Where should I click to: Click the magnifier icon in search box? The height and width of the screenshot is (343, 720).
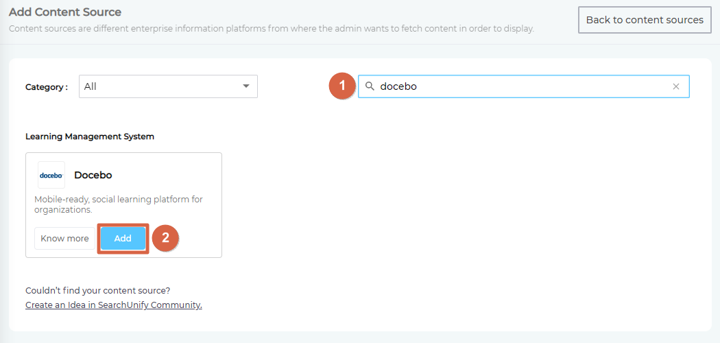(x=370, y=86)
